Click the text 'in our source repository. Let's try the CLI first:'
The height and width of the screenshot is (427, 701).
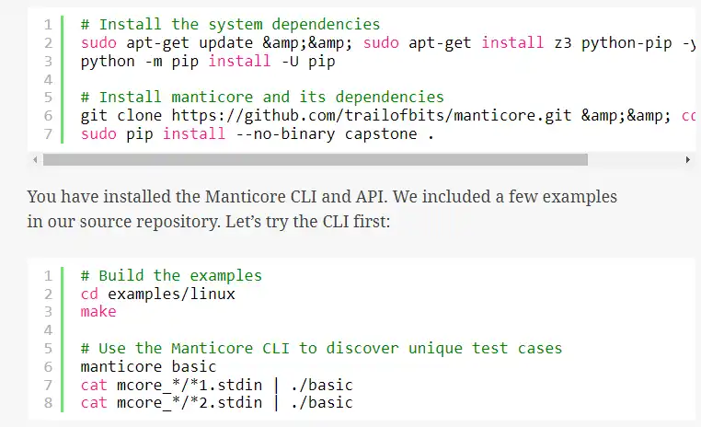208,222
